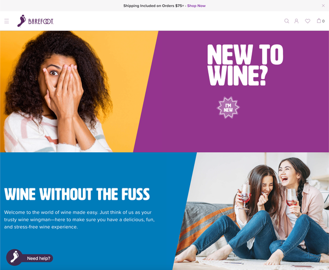Click the WINE WITHOUT THE FUSS heading
The width and height of the screenshot is (329, 270).
point(77,194)
